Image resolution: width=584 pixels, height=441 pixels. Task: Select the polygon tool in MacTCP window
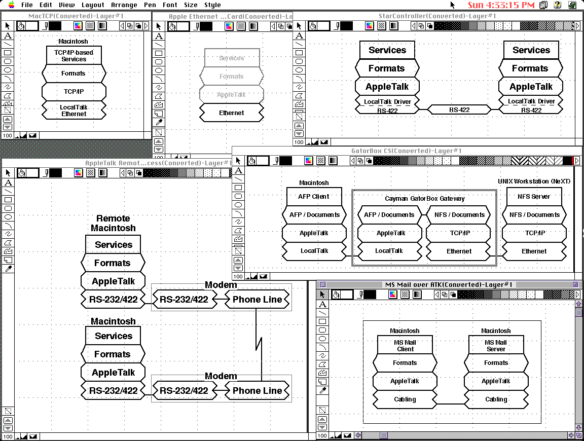(x=8, y=96)
